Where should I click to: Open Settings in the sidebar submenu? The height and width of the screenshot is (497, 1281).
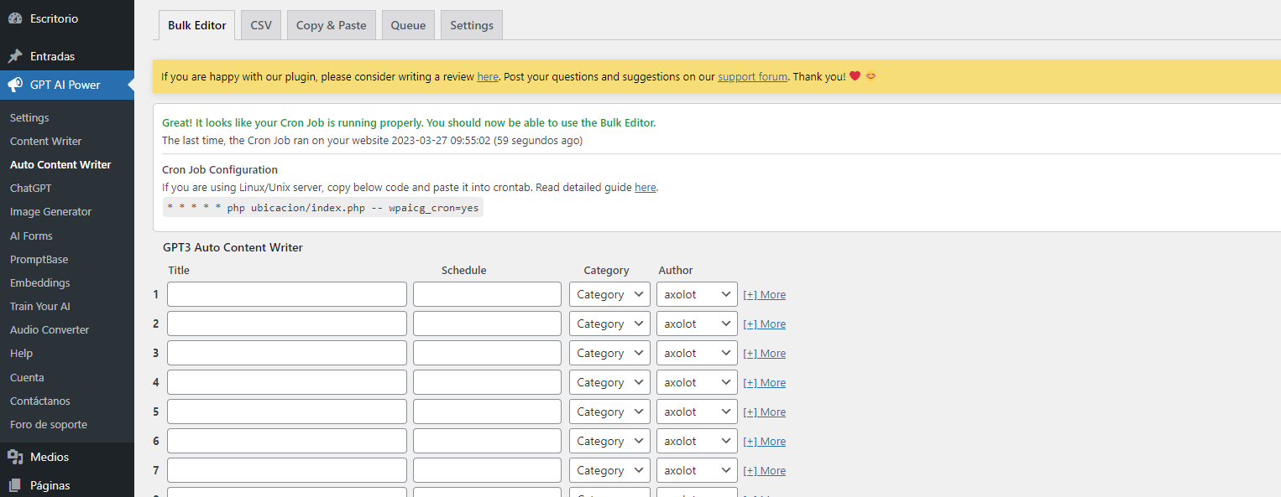click(x=29, y=117)
